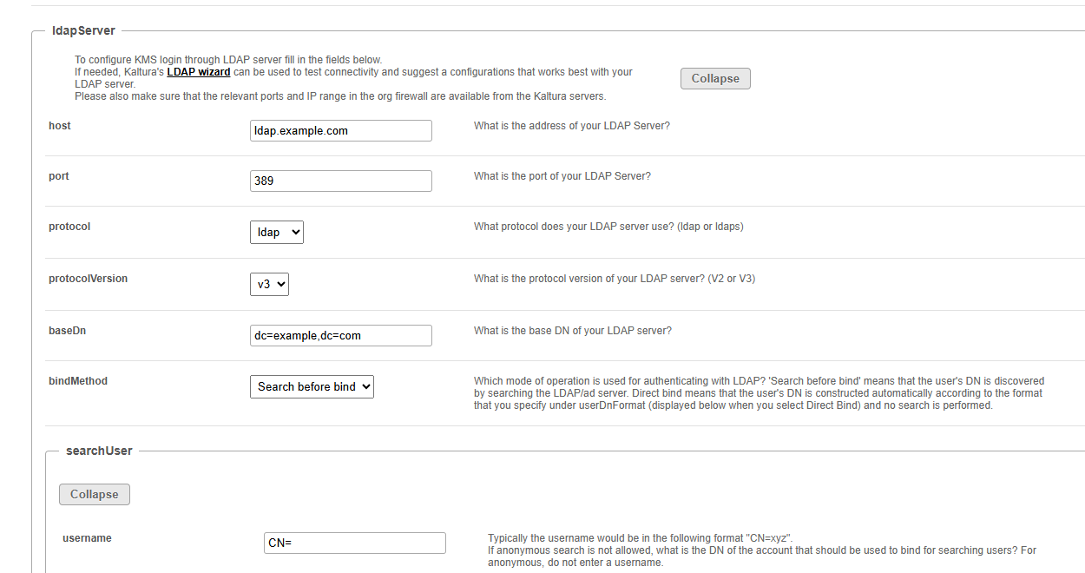Click the port field label
This screenshot has height=573, width=1085.
click(59, 176)
